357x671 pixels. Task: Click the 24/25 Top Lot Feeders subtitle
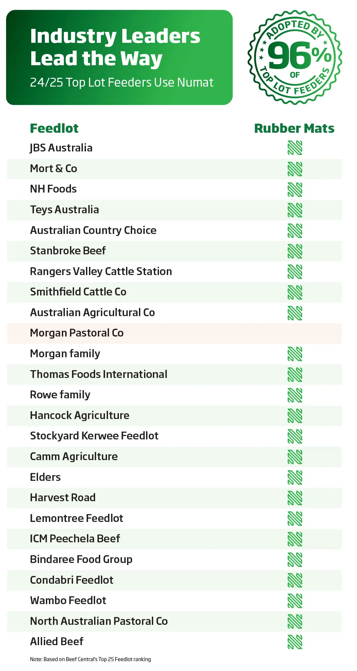coord(122,83)
